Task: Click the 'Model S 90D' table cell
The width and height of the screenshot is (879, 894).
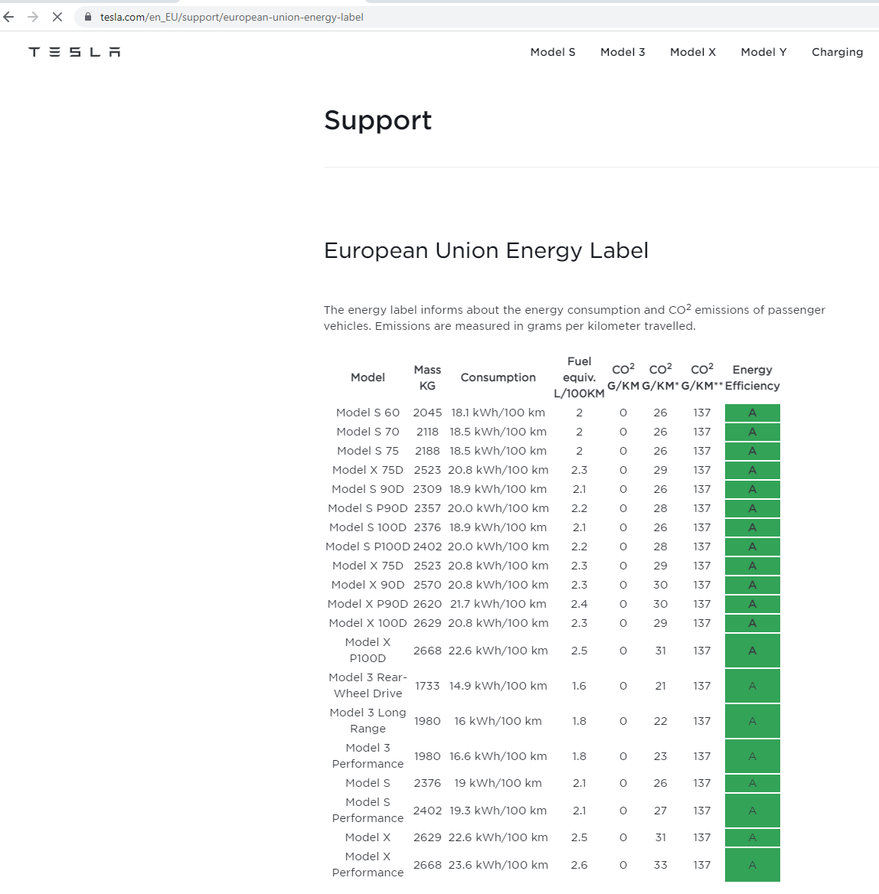Action: 368,489
